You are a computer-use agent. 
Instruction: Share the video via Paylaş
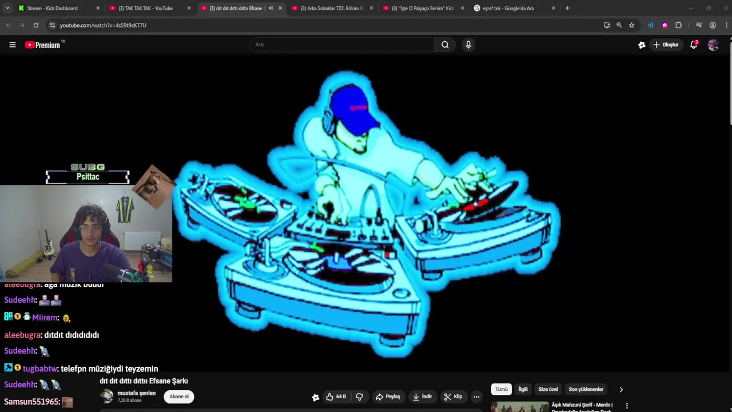pyautogui.click(x=388, y=397)
